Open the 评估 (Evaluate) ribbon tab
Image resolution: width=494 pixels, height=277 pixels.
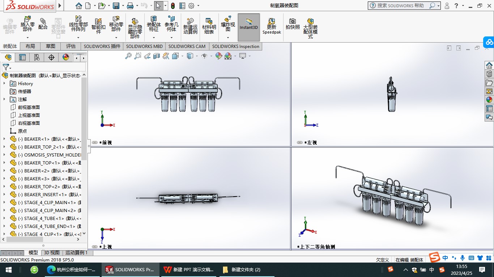[71, 46]
